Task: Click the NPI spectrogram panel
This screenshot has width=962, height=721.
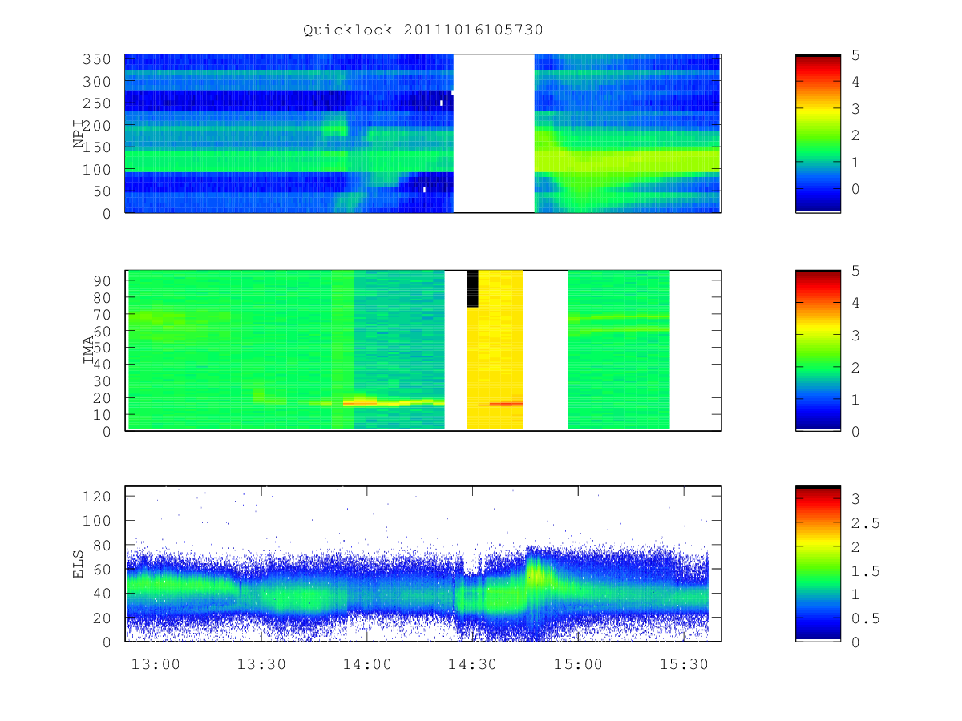Action: (423, 133)
